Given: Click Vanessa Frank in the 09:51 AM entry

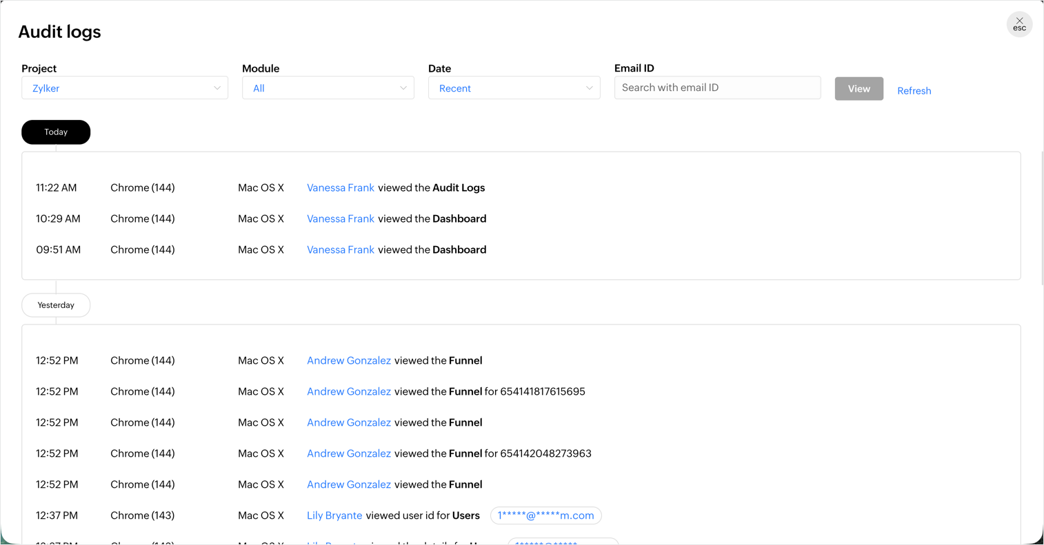Looking at the screenshot, I should [x=341, y=250].
